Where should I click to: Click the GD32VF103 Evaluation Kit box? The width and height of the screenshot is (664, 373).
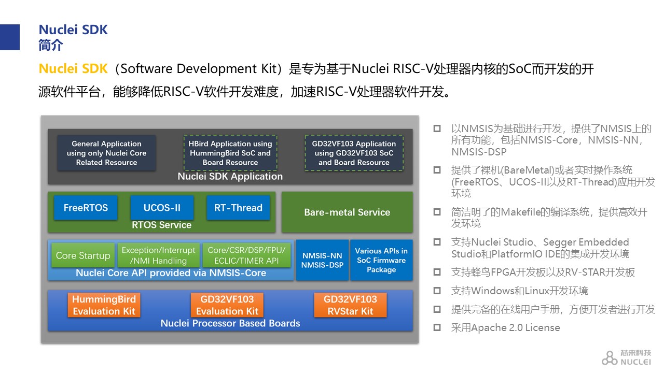tap(227, 305)
